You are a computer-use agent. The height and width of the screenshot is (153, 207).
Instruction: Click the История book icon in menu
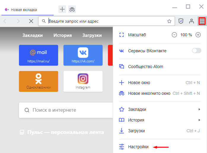[122, 120]
